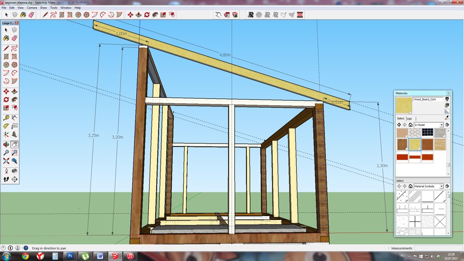The image size is (464, 261).
Task: Select the Push/Pull tool in left toolbox
Action: point(14,91)
